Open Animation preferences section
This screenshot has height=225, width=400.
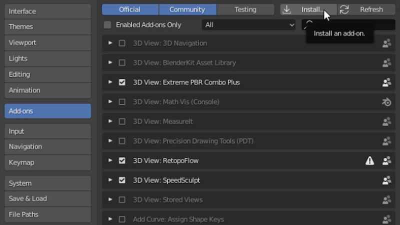(x=47, y=90)
